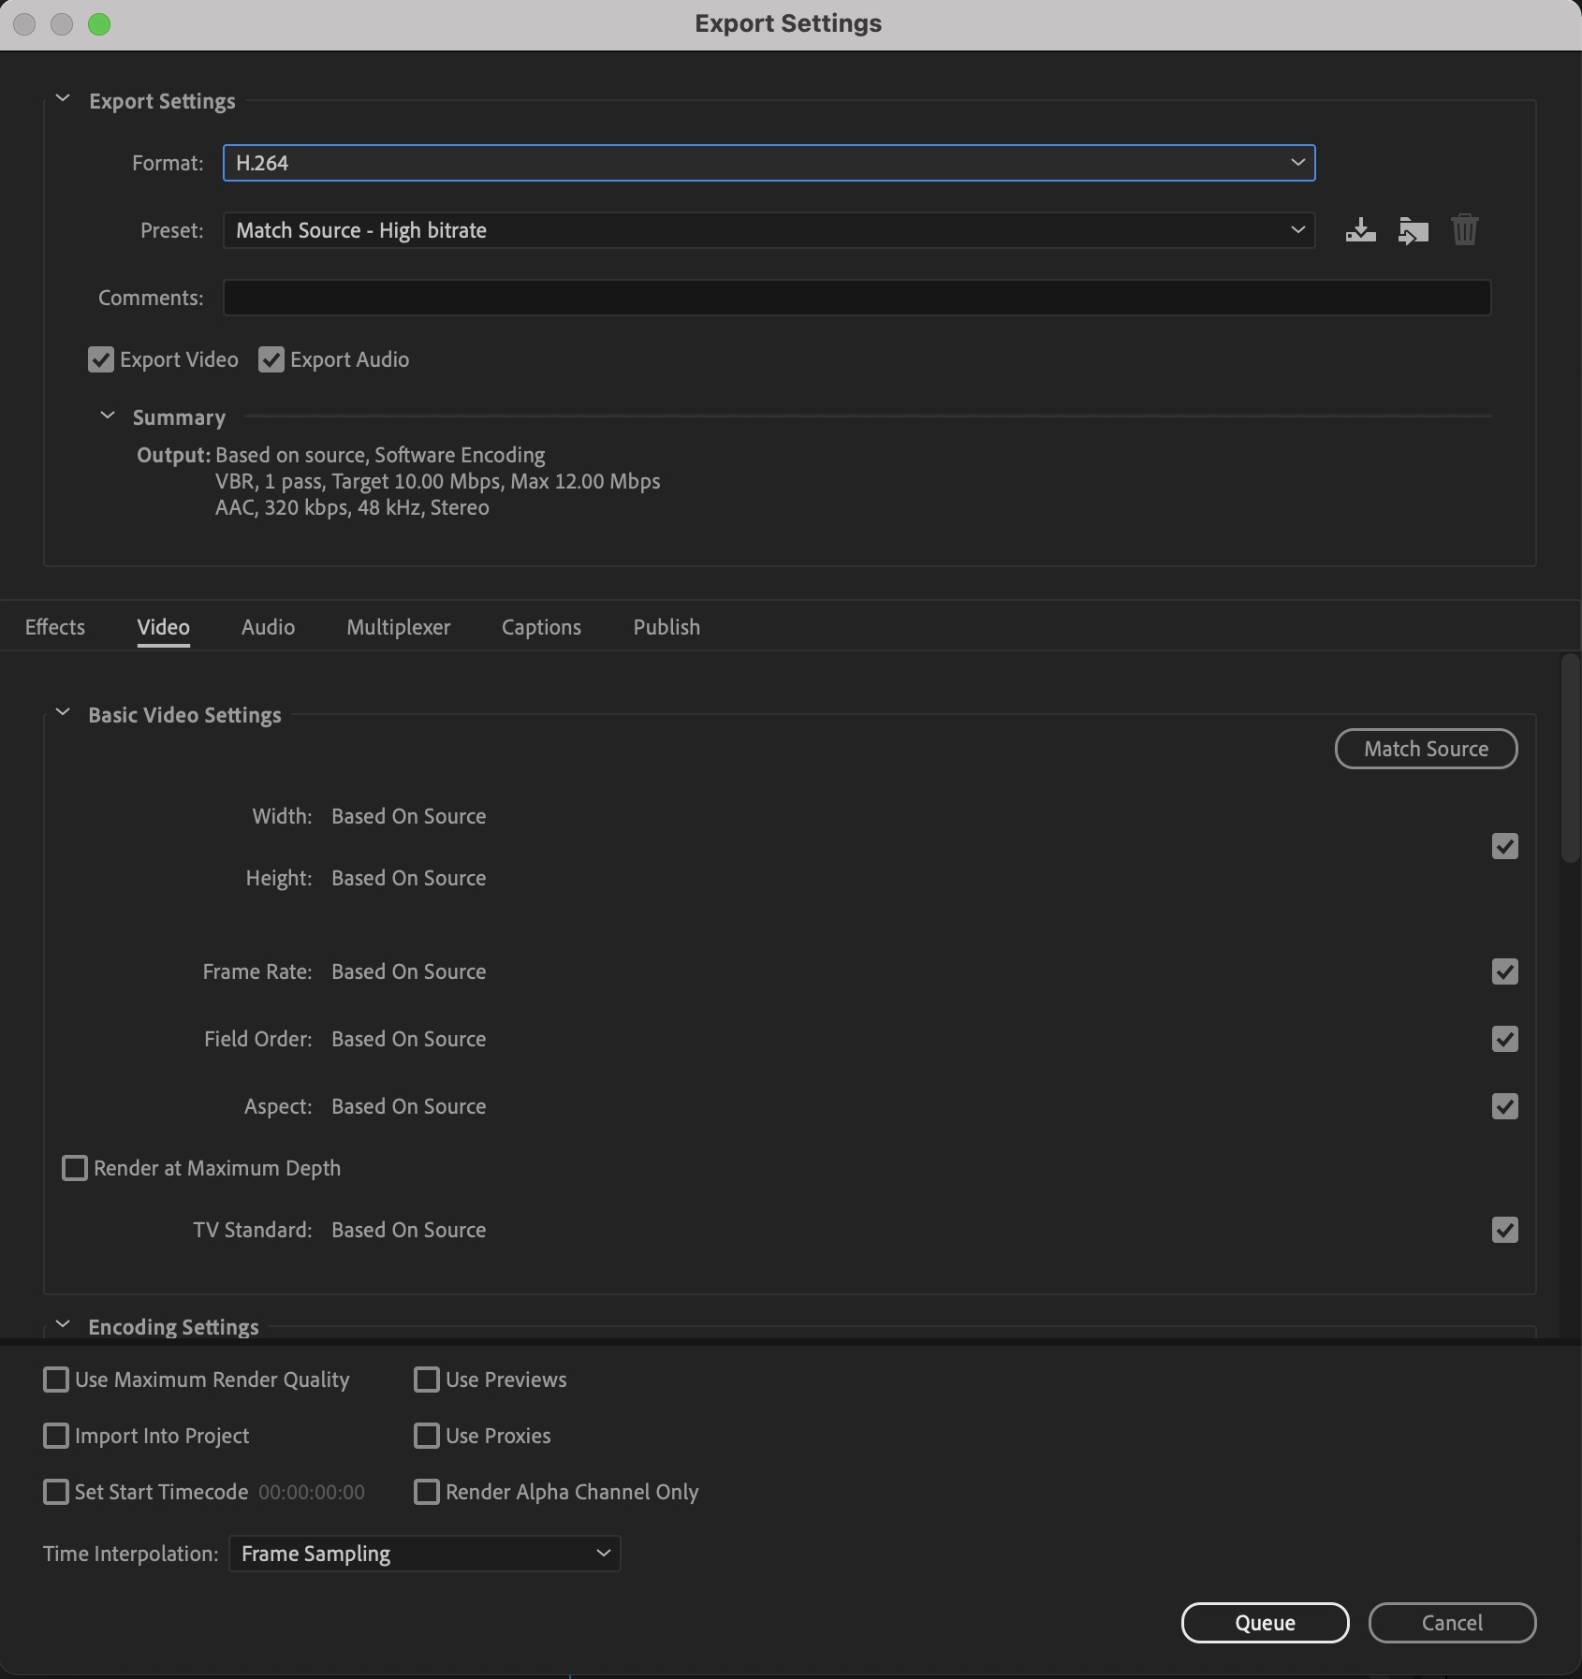Enable Use Maximum Render Quality
The height and width of the screenshot is (1679, 1582).
pos(56,1380)
